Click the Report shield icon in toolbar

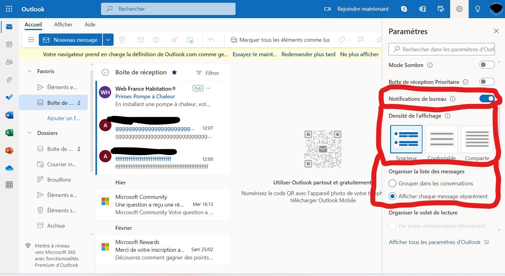[156, 40]
